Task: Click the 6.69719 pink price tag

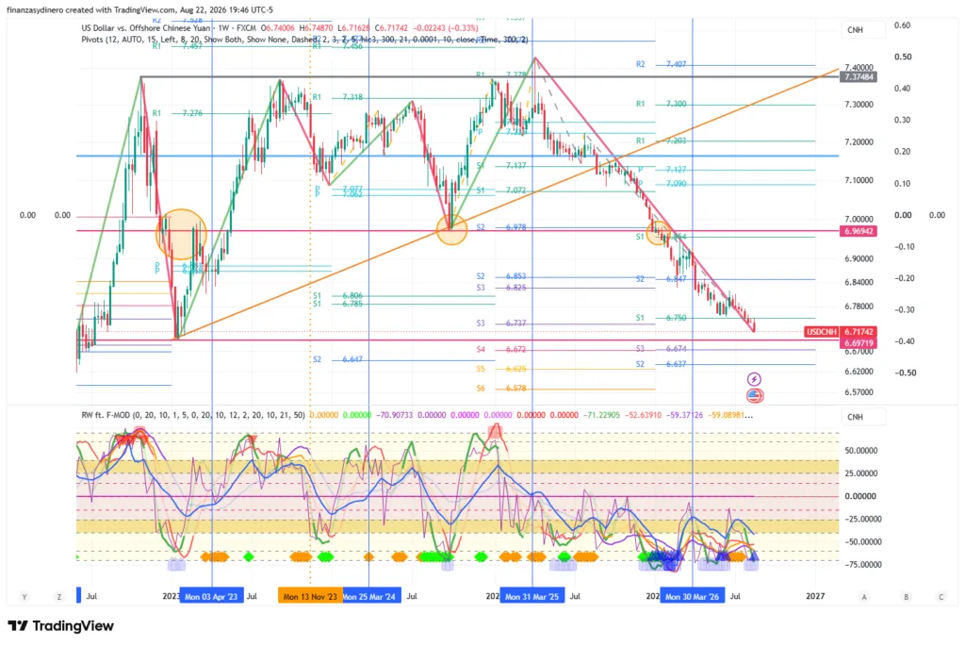Action: click(x=859, y=343)
